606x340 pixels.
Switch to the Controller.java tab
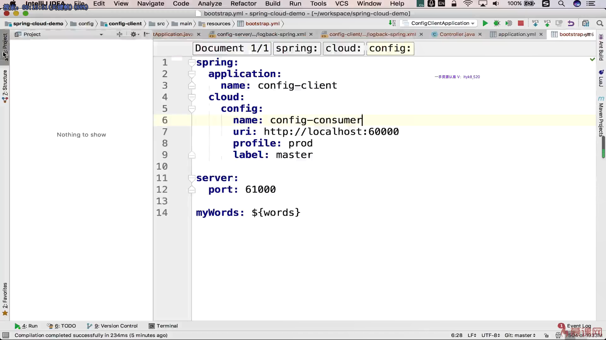457,34
